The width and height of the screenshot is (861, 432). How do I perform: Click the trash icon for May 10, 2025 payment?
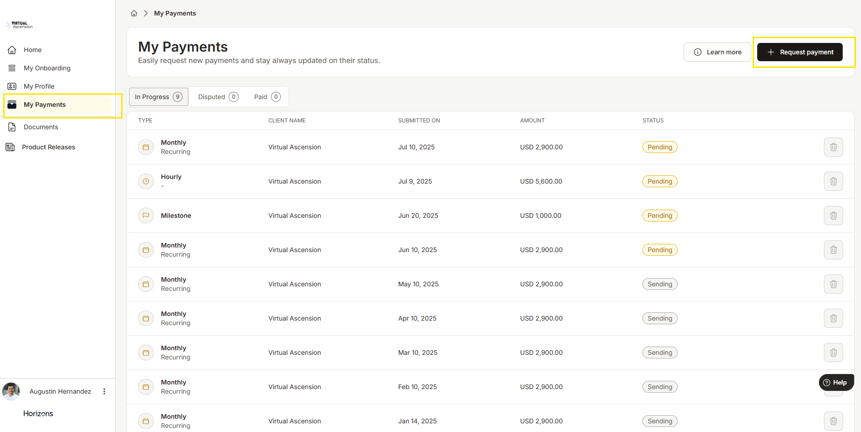point(833,284)
